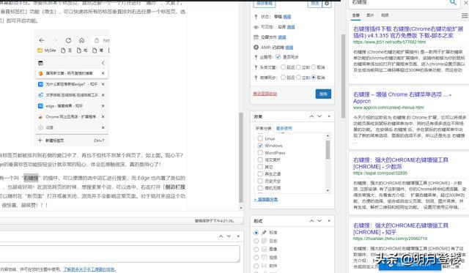
Task: Uncheck the Windows category checkbox
Action: coord(260,146)
